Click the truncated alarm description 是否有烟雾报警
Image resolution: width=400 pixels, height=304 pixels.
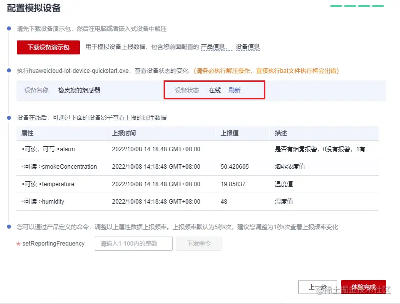tap(323, 149)
